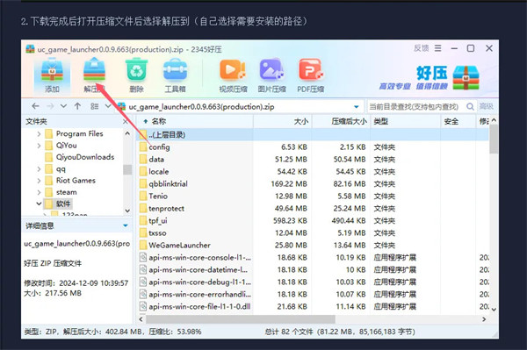Select the qbblinktrial folder row
Viewport: 527px width, 350px height.
pyautogui.click(x=313, y=184)
